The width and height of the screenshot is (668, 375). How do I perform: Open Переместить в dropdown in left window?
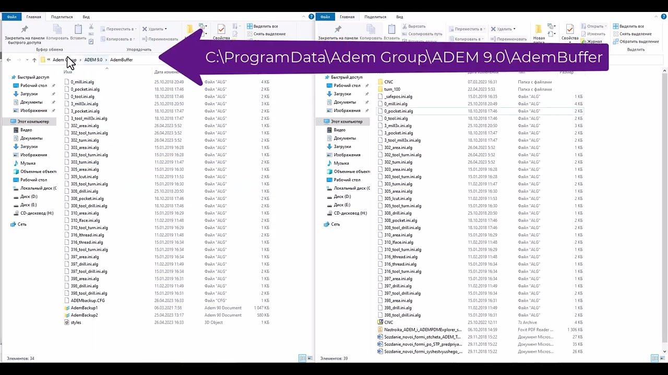[x=118, y=29]
